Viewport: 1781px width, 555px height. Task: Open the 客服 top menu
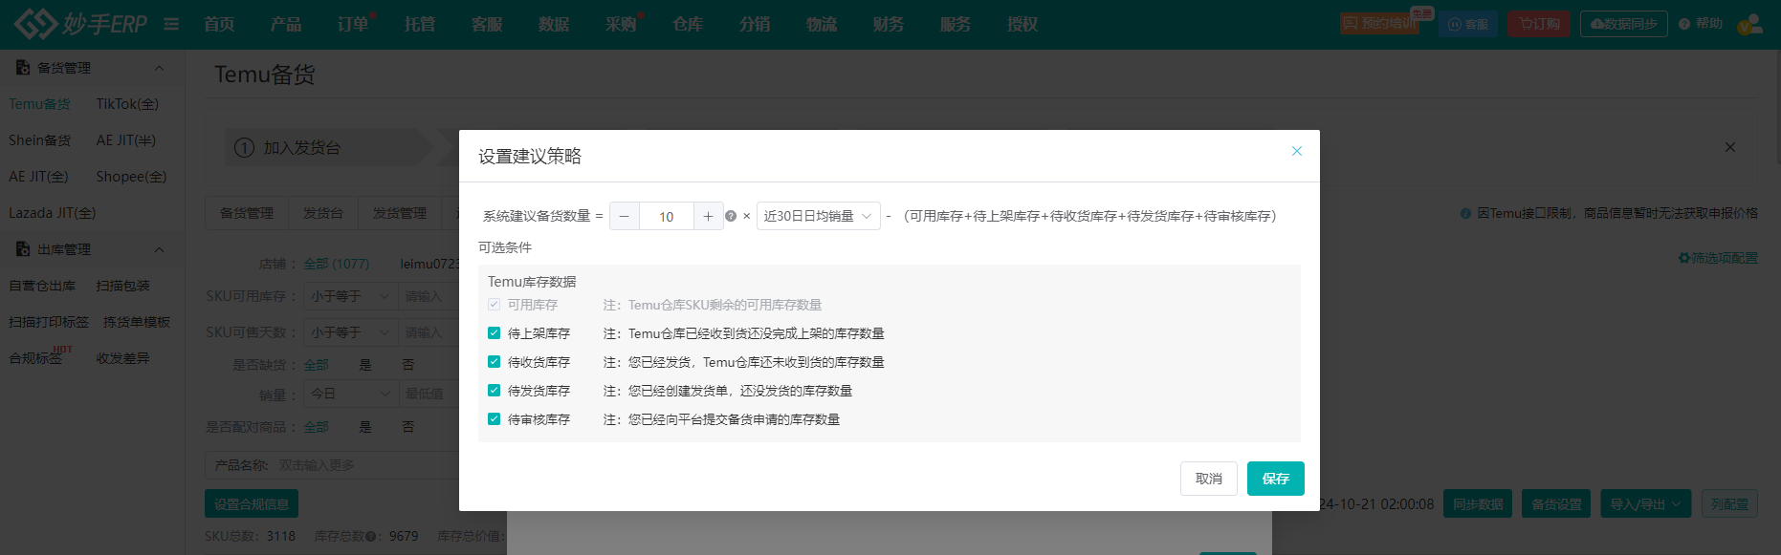(487, 24)
